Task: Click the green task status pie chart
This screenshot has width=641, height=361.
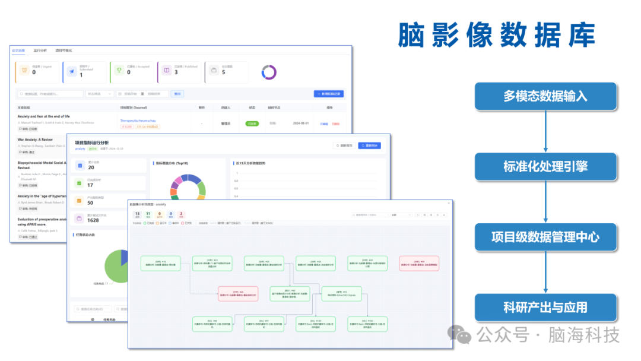Action: (116, 266)
